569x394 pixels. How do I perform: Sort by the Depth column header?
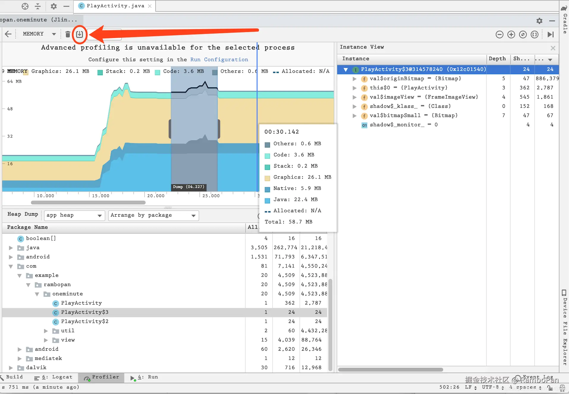[x=498, y=59]
